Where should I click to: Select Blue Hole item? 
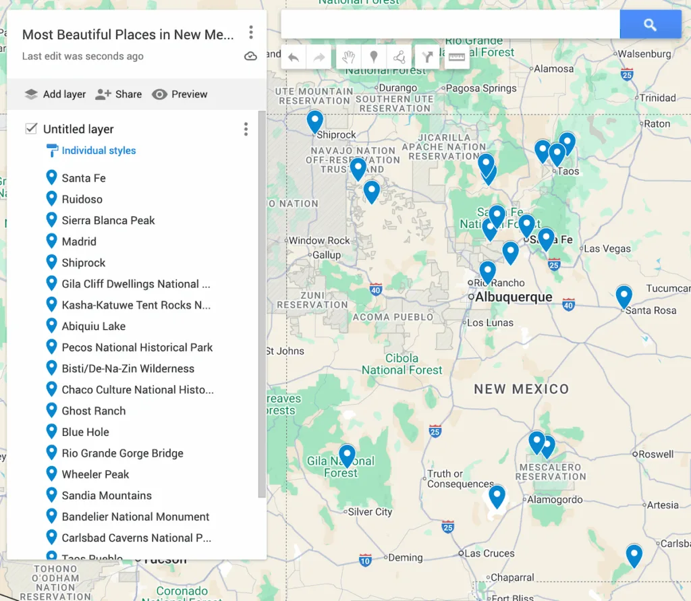85,432
